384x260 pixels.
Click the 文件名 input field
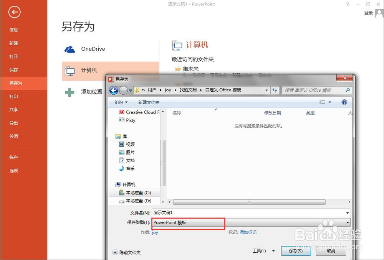click(x=248, y=213)
